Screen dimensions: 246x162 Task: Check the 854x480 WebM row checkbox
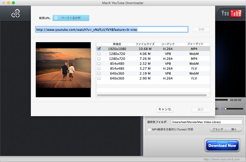point(99,64)
